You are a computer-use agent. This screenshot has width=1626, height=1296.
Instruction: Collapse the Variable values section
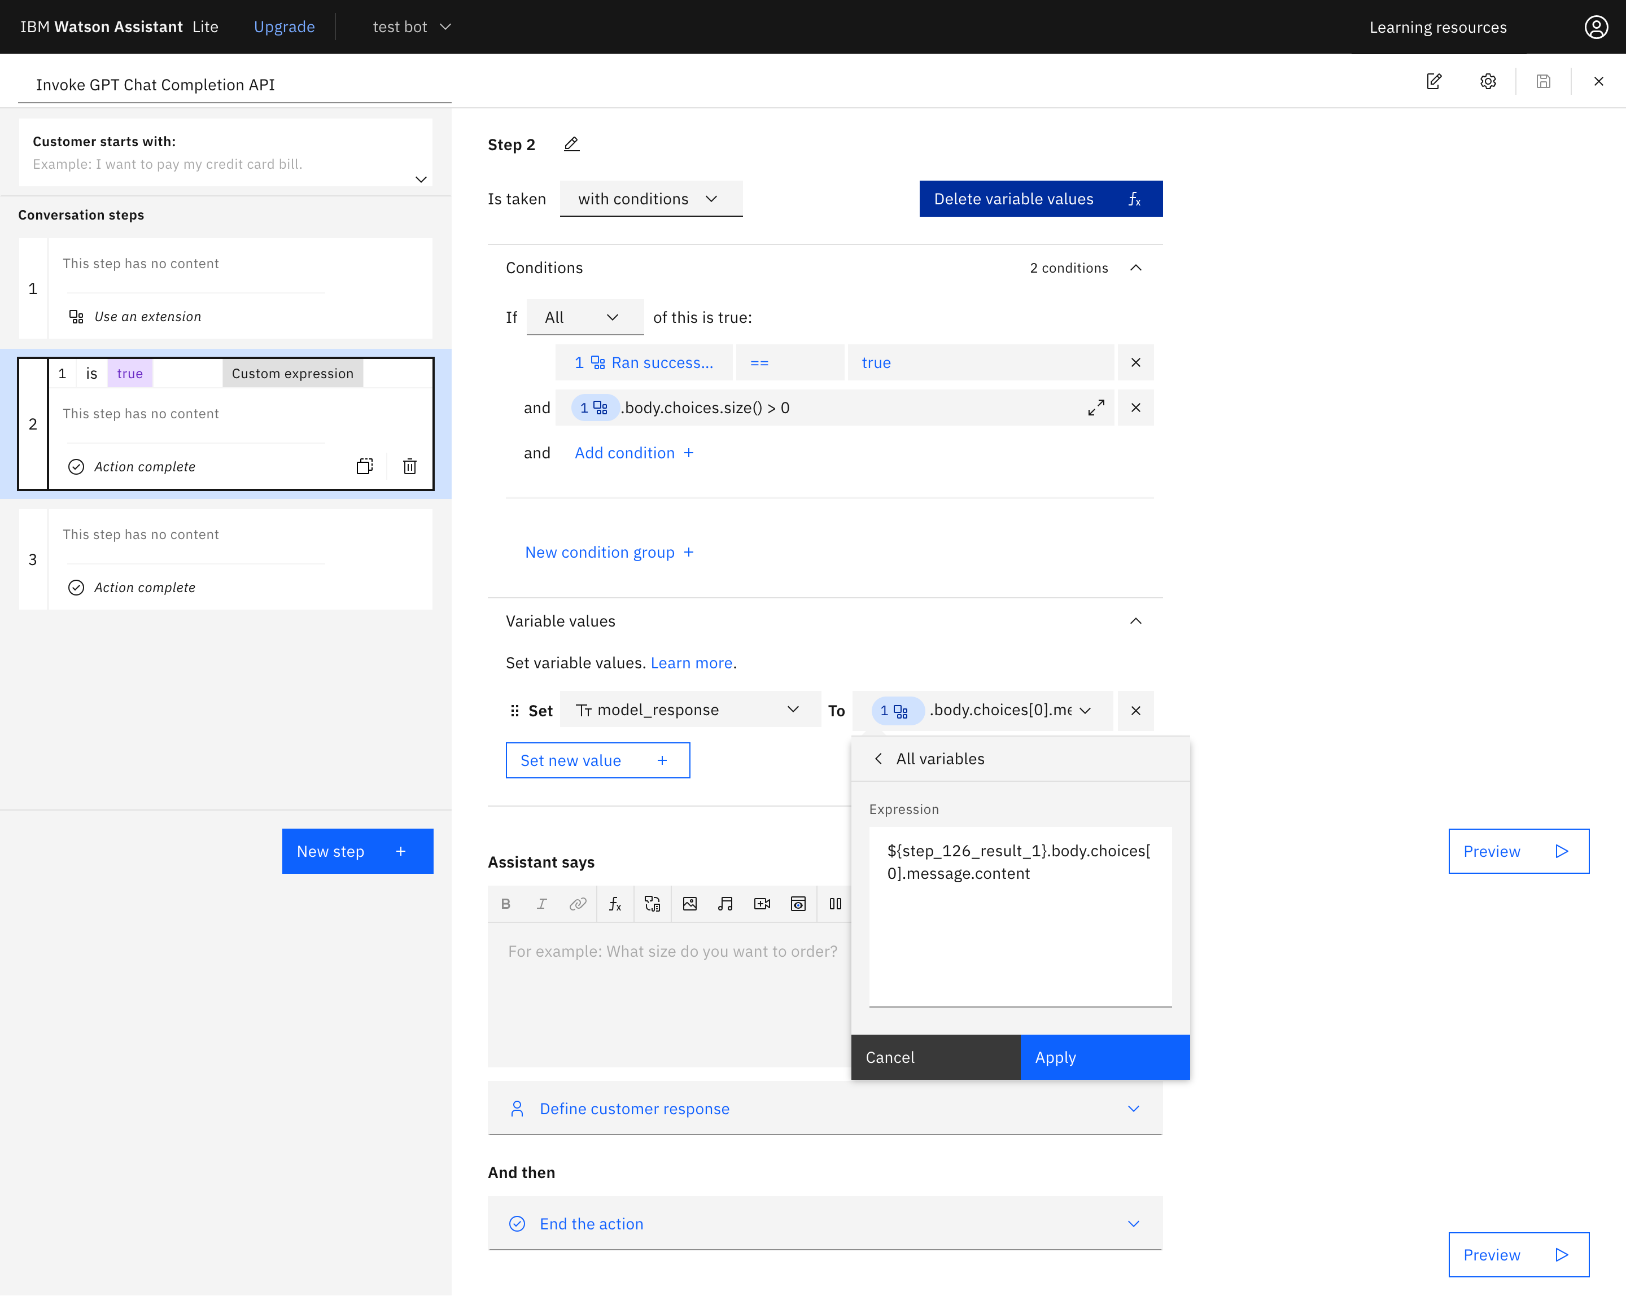click(1135, 621)
